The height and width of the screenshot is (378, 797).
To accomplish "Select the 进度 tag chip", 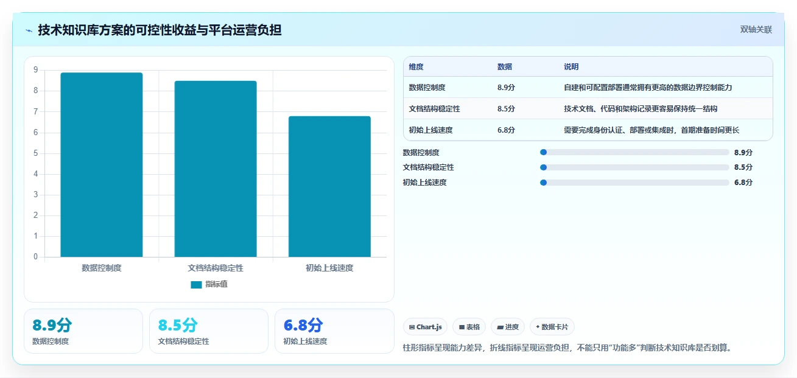I will [x=508, y=327].
